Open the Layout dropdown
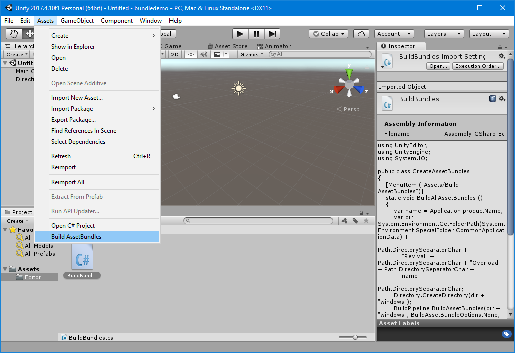Screen dimensions: 515x353 489,34
